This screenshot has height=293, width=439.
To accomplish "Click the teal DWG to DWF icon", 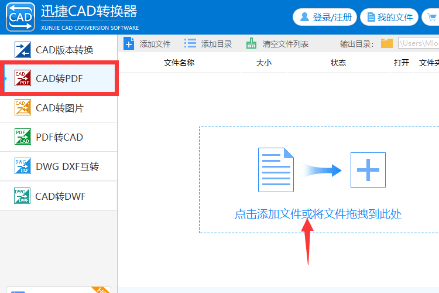I will click(x=22, y=195).
